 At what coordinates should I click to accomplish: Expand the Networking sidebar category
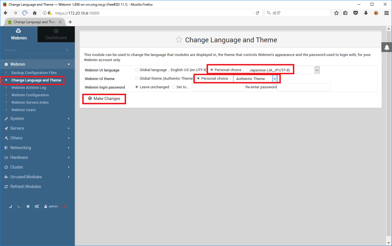(37, 148)
